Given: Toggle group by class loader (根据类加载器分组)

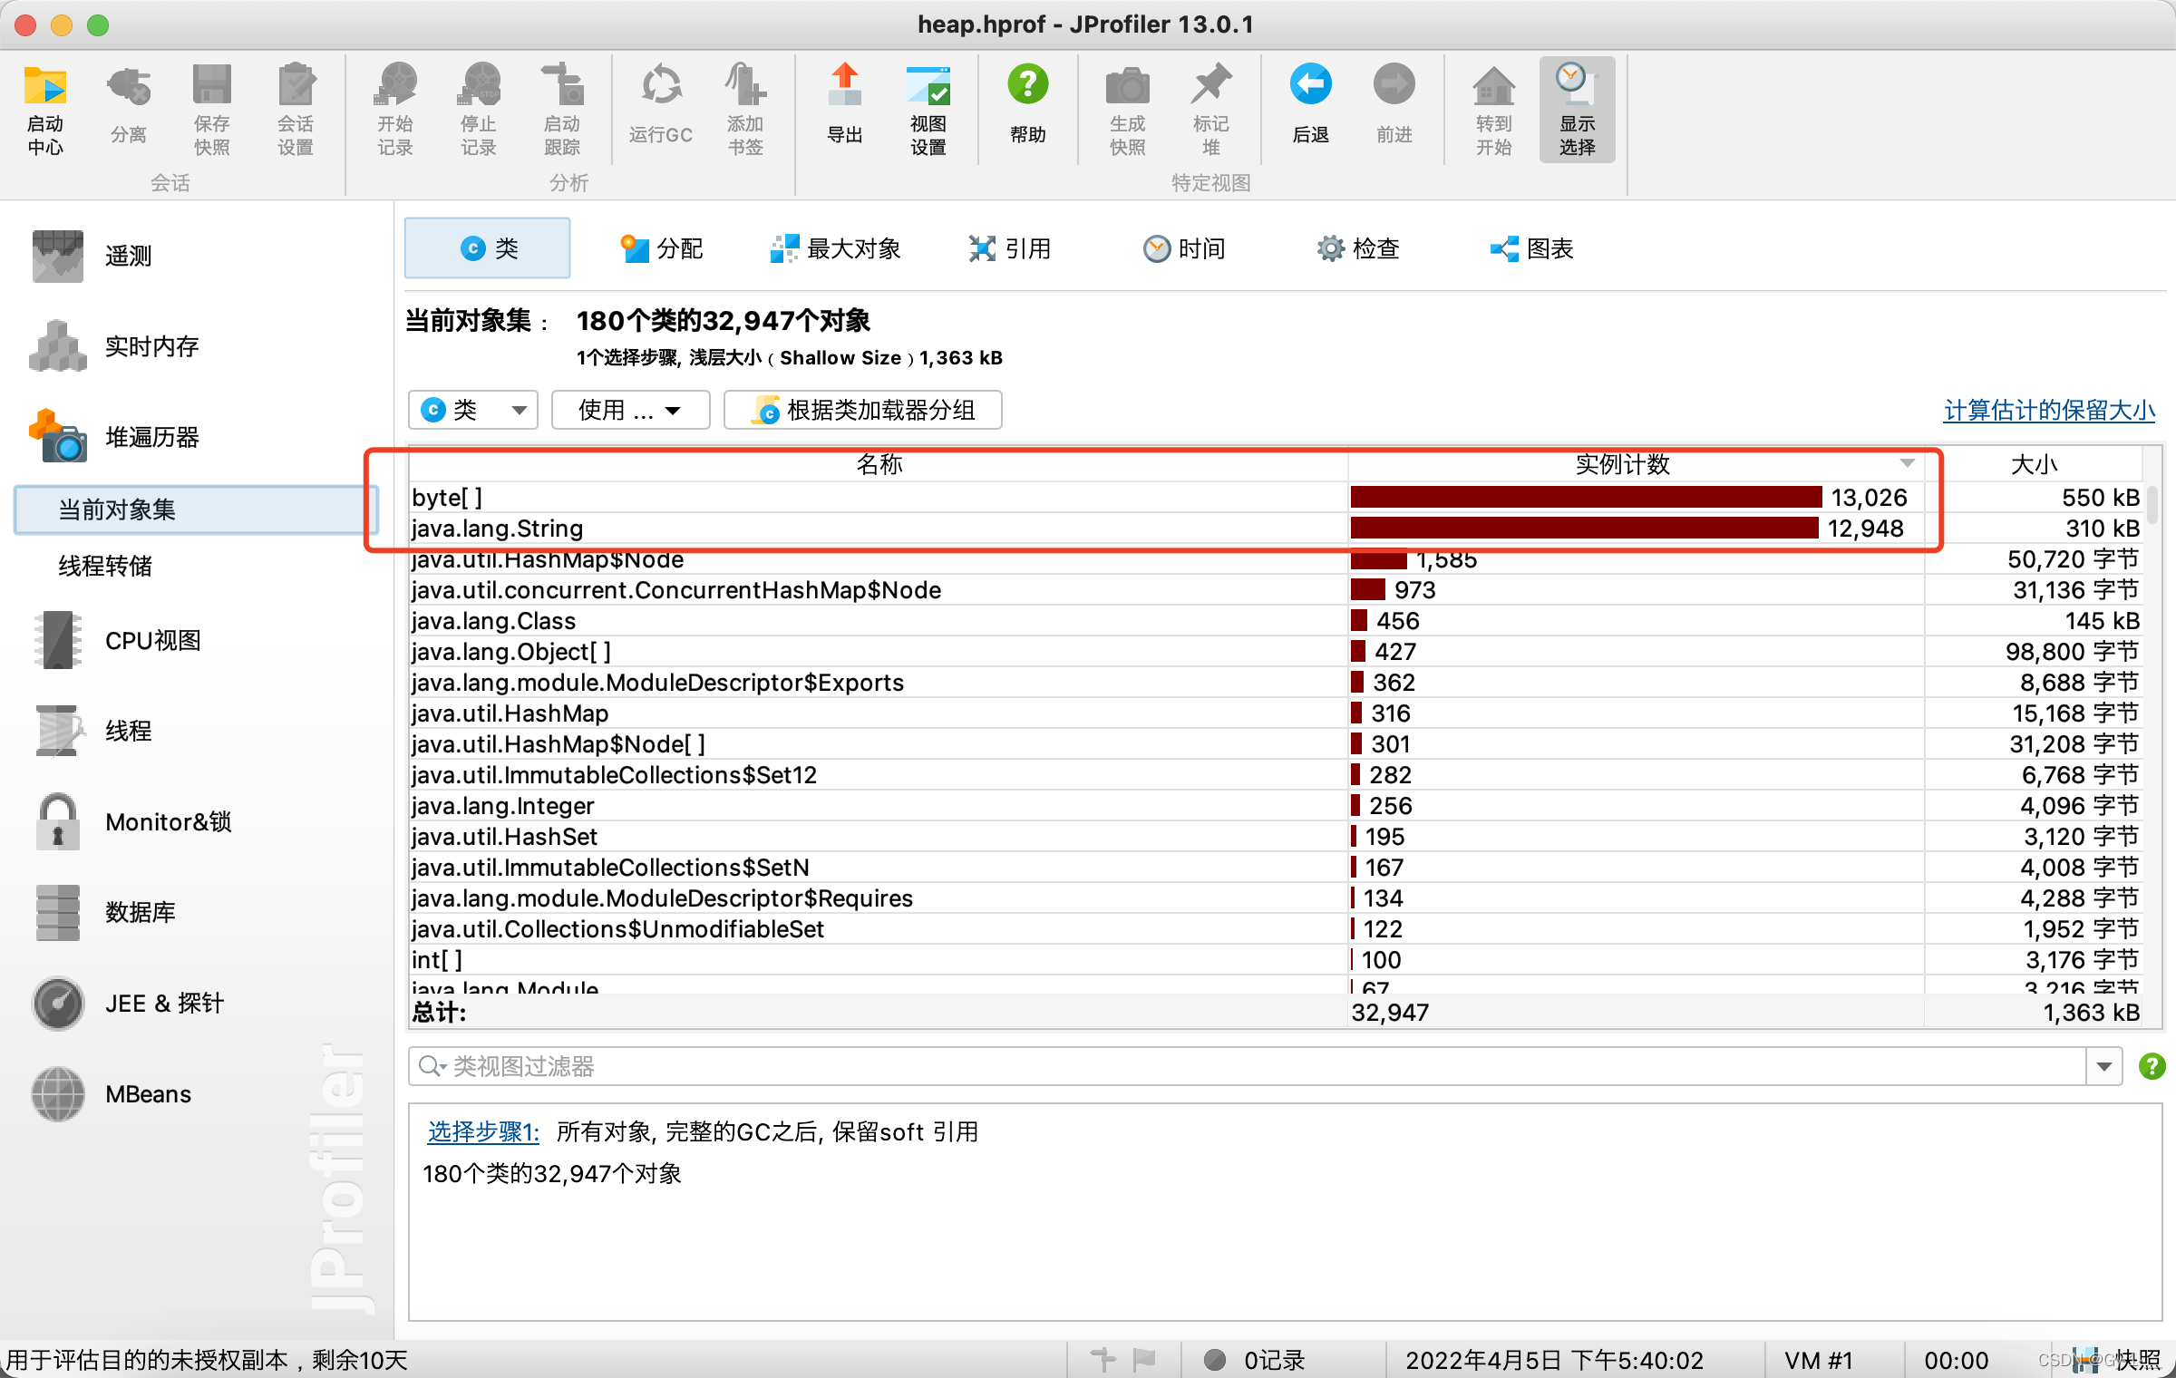Looking at the screenshot, I should (863, 410).
